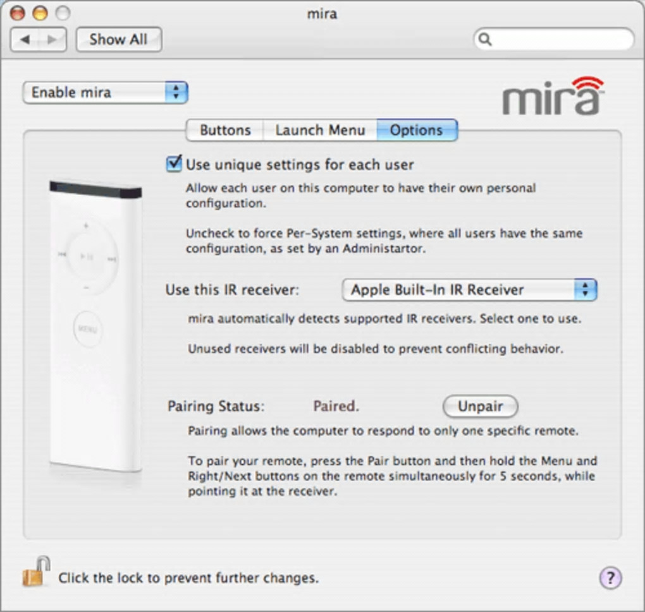This screenshot has width=645, height=612.
Task: Click the magnifying glass search icon
Action: [x=486, y=39]
